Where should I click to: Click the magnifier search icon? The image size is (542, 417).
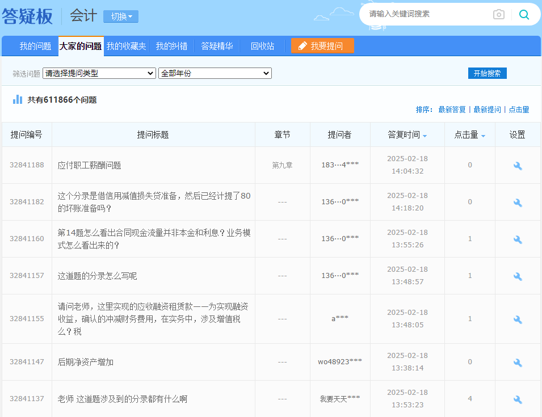tap(523, 15)
